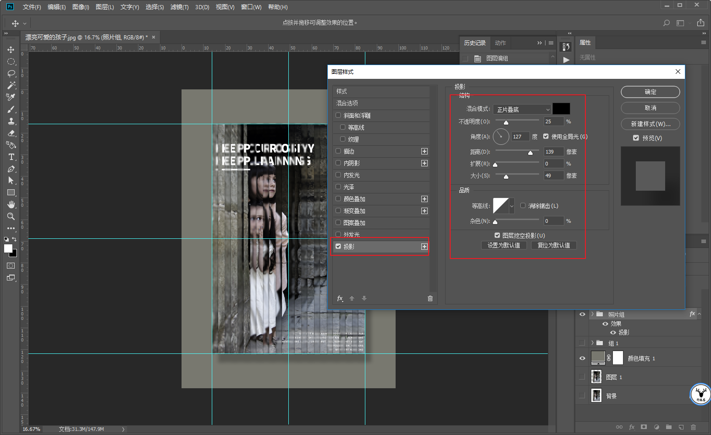Expand the 照片组 layer group
The image size is (711, 435).
coord(592,314)
